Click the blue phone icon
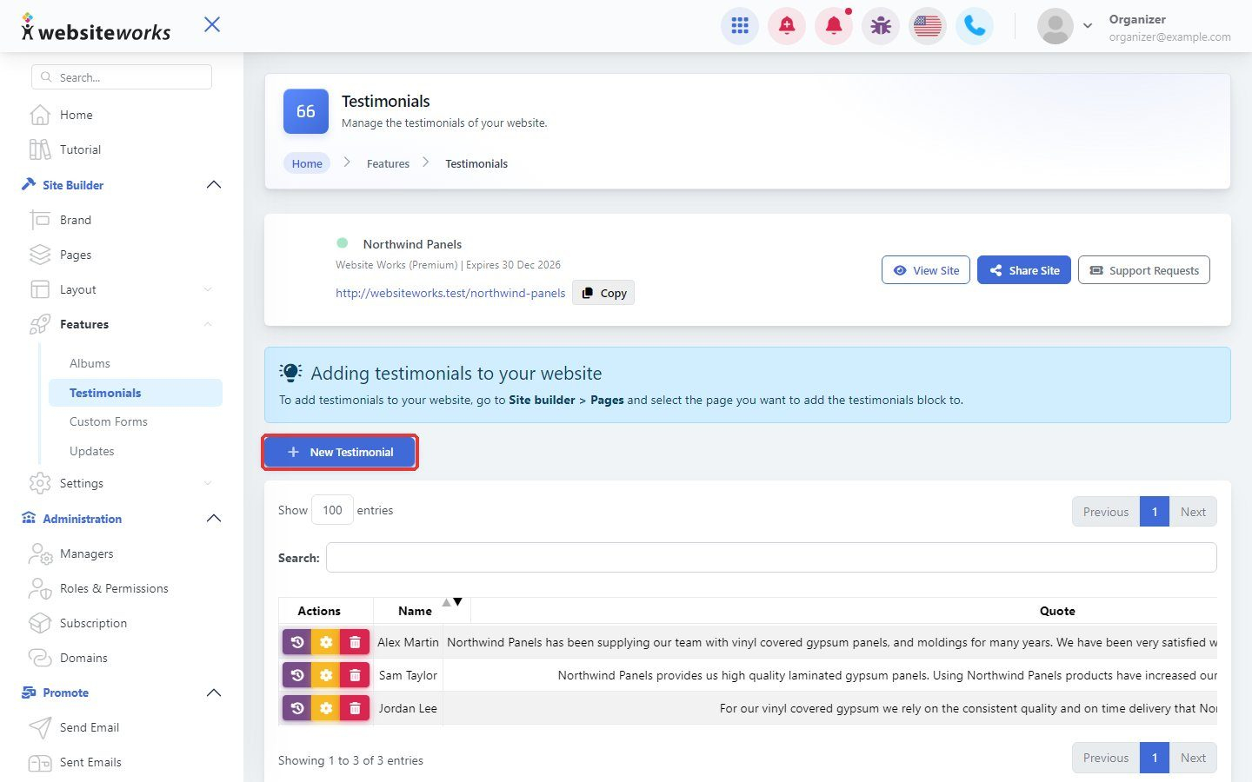The height and width of the screenshot is (782, 1252). coord(975,26)
